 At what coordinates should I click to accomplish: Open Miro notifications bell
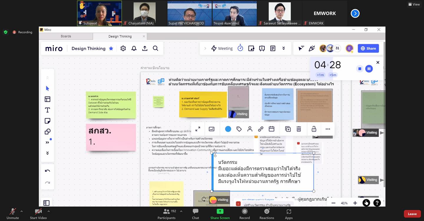coord(134,48)
